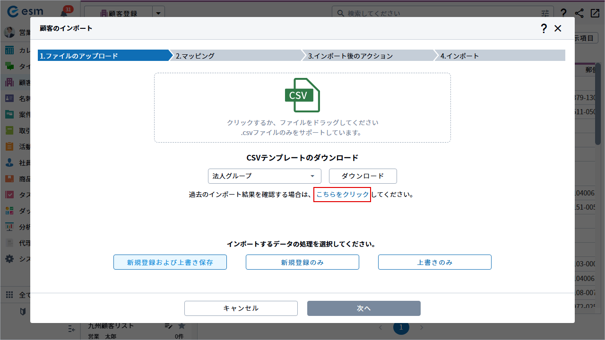The height and width of the screenshot is (340, 605).
Task: Click the こちらをクリック link
Action: click(342, 195)
